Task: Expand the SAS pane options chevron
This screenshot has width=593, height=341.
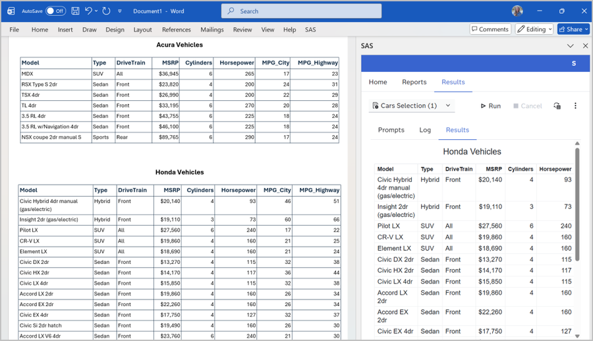Action: pos(571,46)
